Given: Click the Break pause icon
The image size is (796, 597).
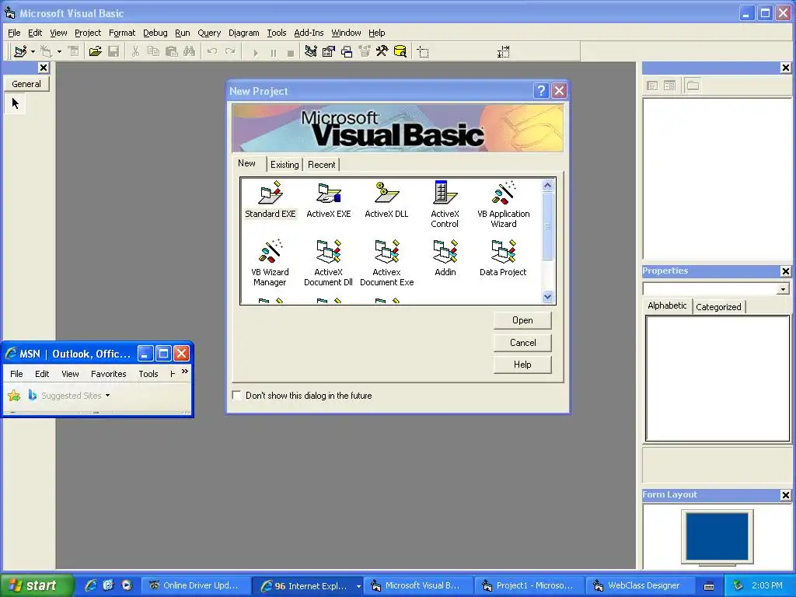Looking at the screenshot, I should coord(273,52).
